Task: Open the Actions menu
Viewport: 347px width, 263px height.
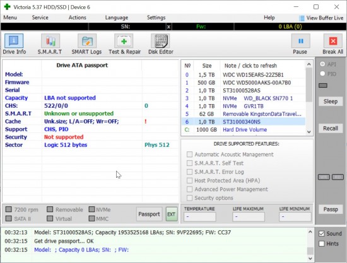Action: [x=77, y=18]
